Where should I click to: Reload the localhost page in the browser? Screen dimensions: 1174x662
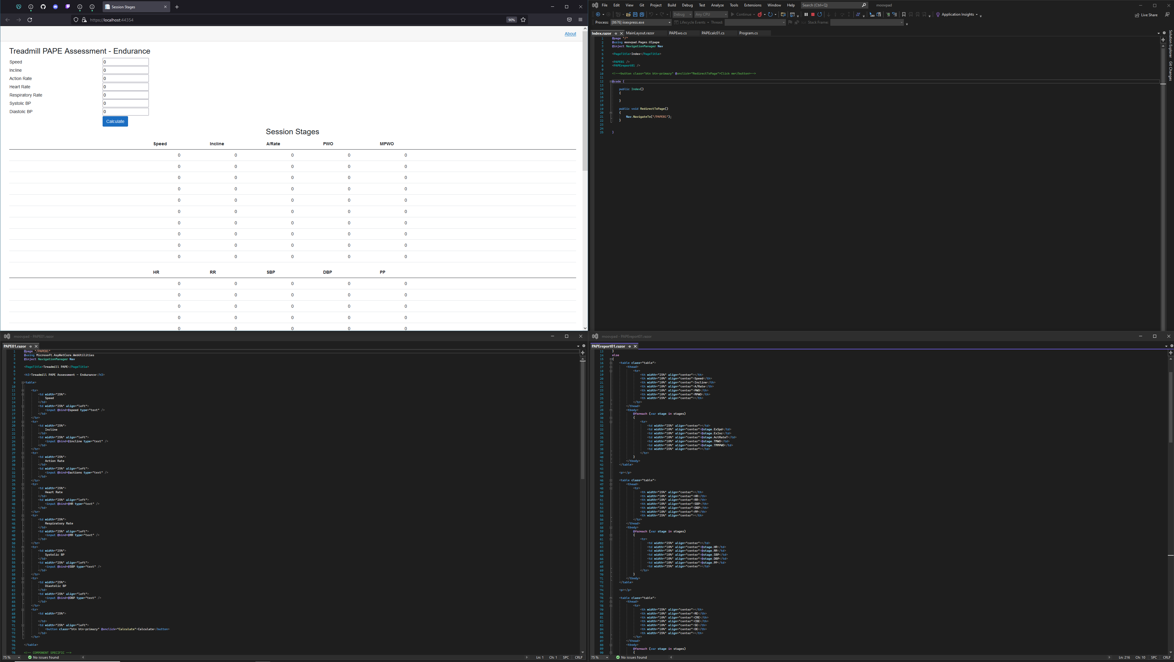[30, 20]
